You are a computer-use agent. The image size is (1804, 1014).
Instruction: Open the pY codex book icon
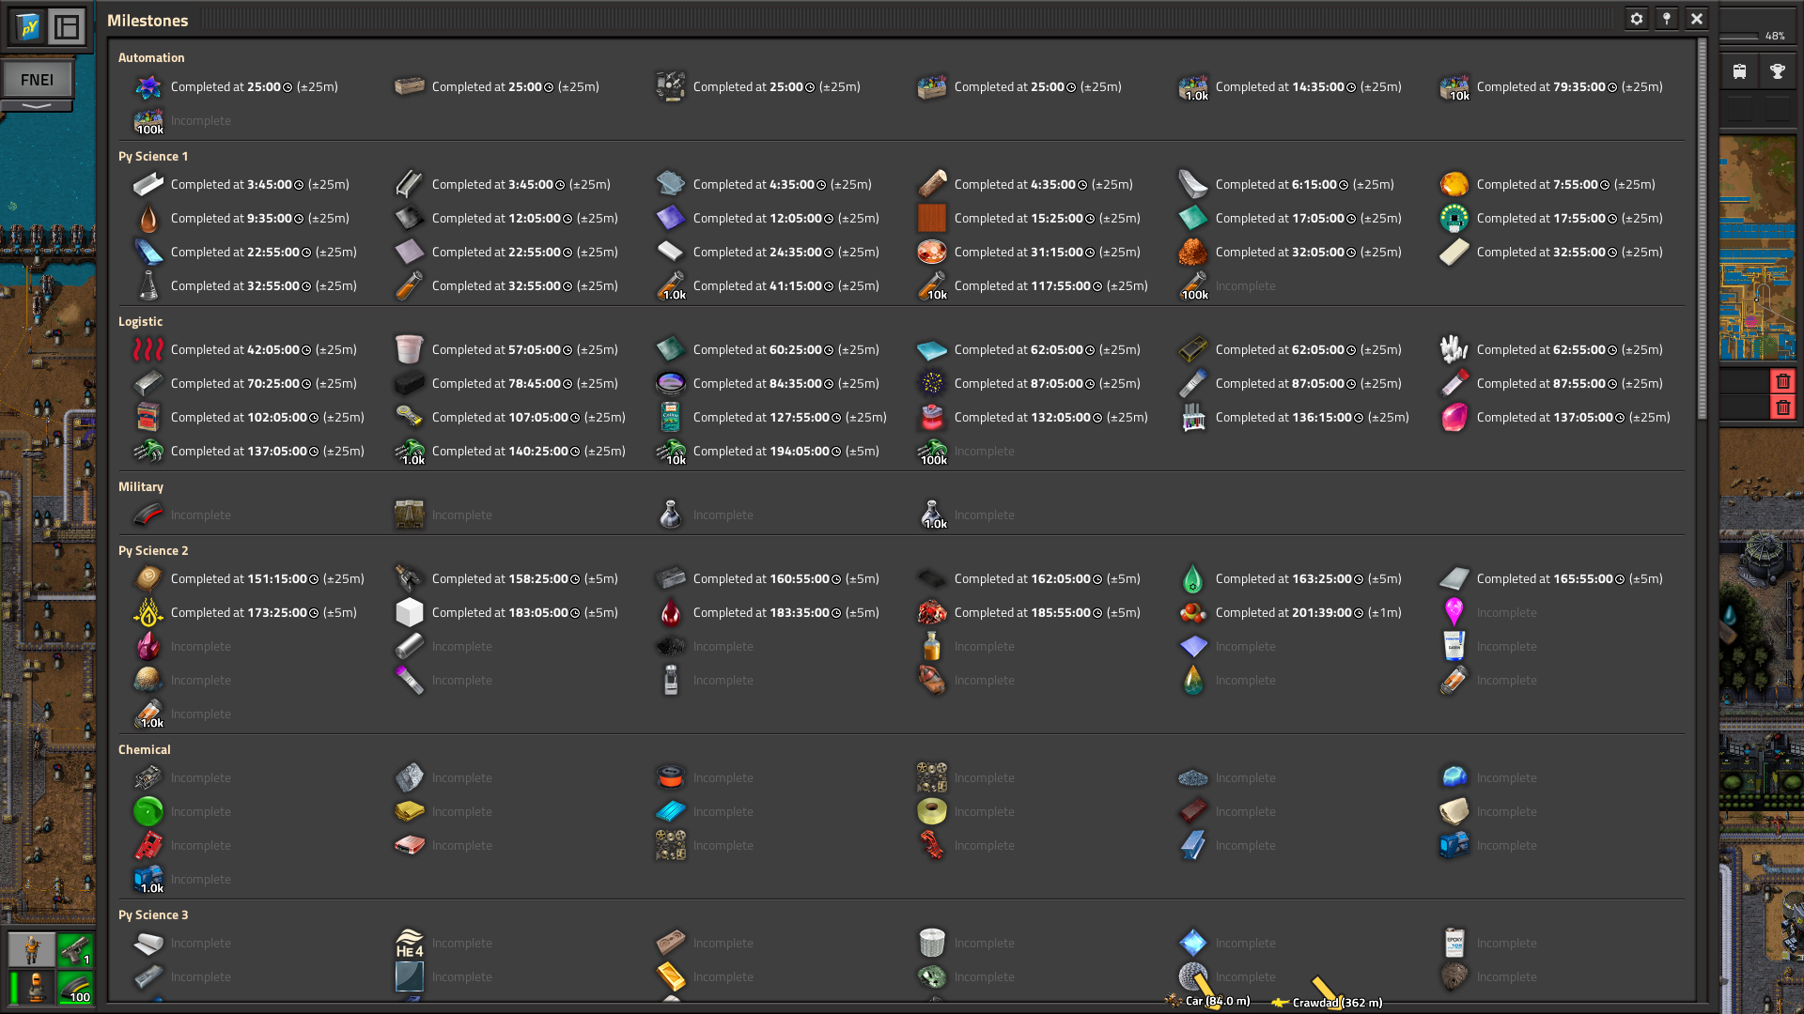click(28, 26)
